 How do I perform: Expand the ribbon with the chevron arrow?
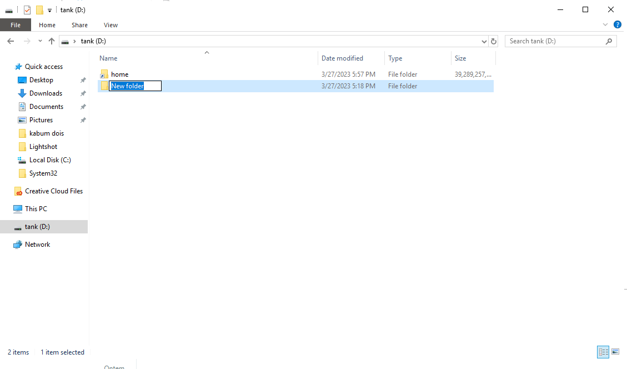(605, 24)
